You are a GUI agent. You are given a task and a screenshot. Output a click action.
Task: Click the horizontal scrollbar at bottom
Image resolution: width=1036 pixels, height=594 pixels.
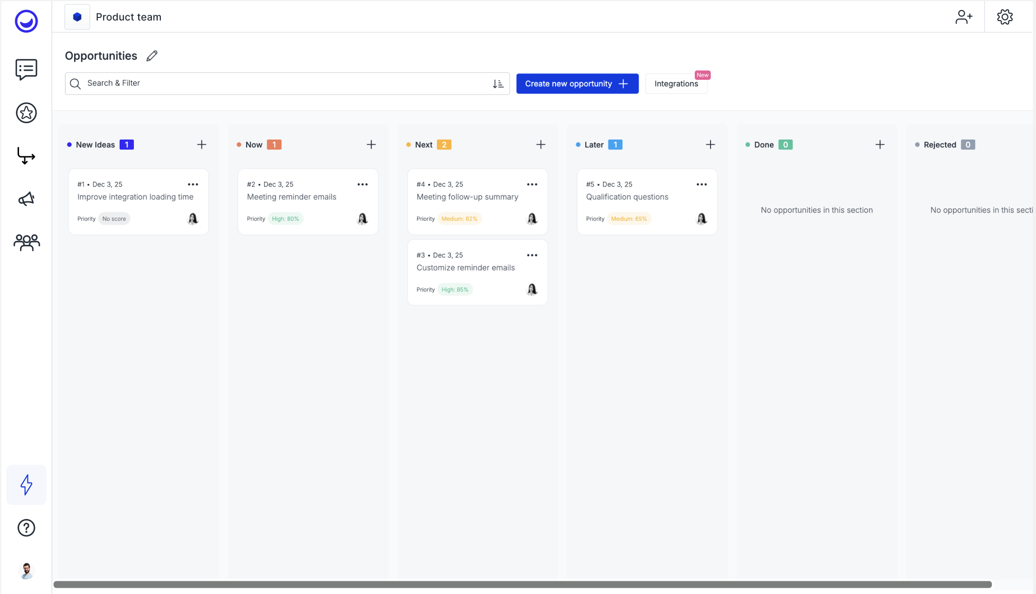coord(522,584)
